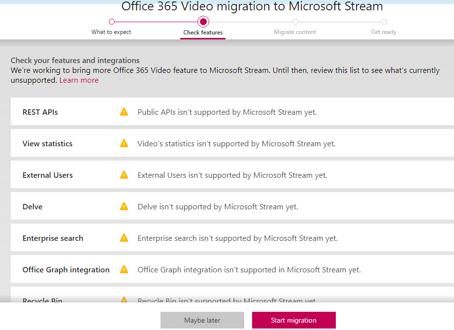Open the 'Migrate content' step label

295,32
